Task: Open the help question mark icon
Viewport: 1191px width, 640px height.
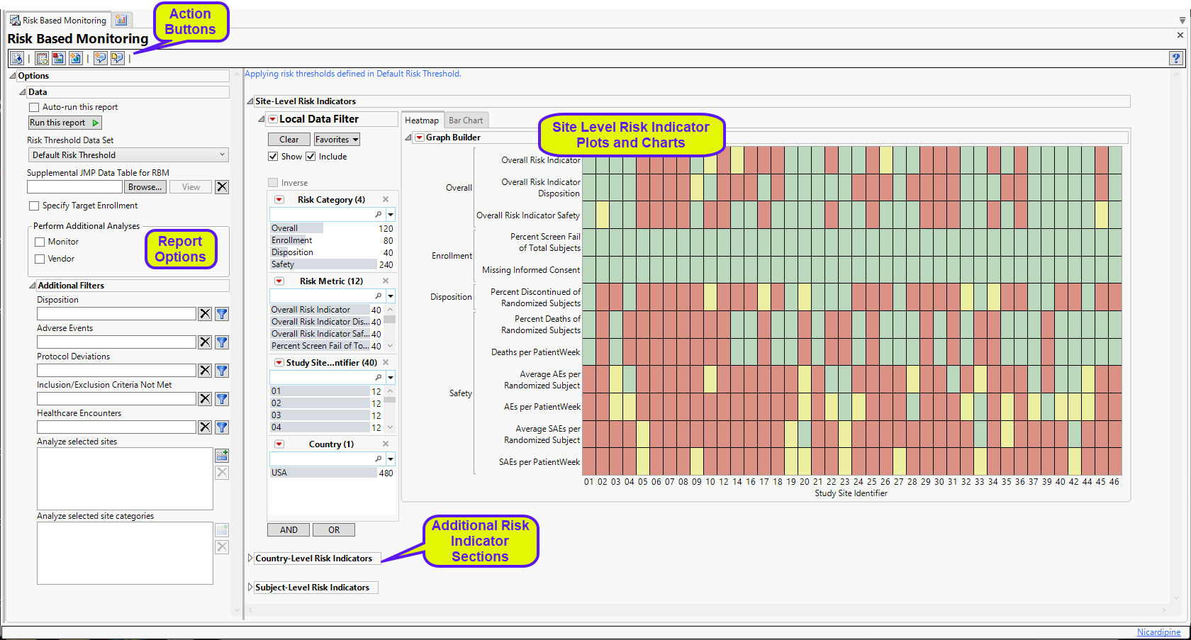Action: 1176,58
